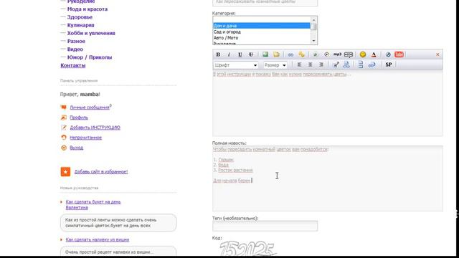Screen dimensions: 459x258
Task: Click the logout icon beside Выход
Action: (64, 148)
